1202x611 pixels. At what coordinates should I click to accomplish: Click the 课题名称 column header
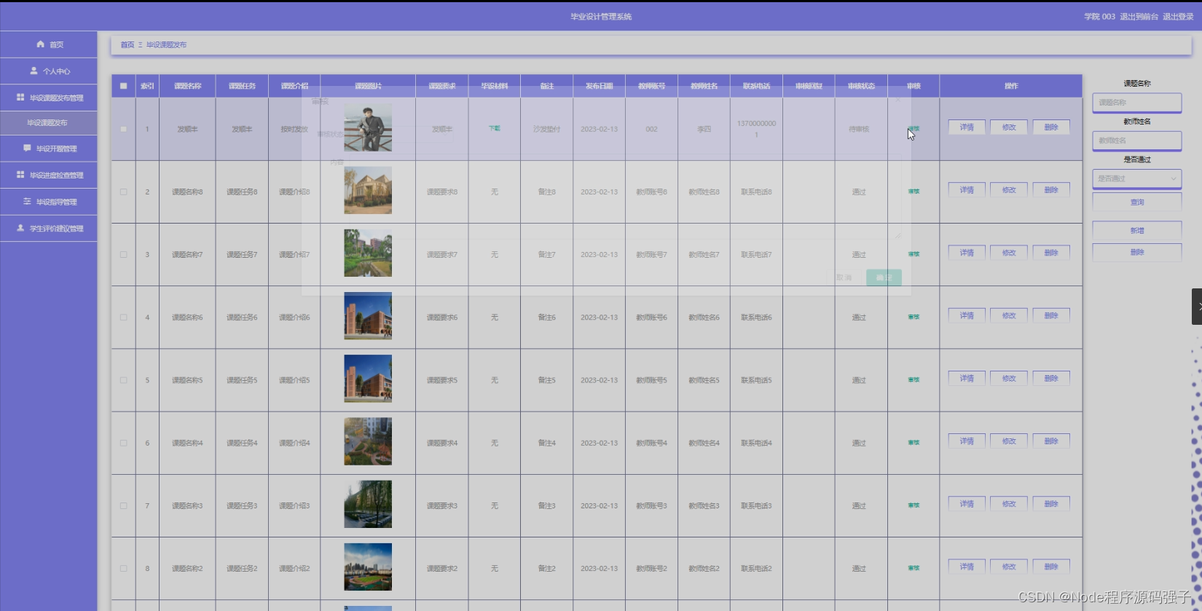coord(187,86)
